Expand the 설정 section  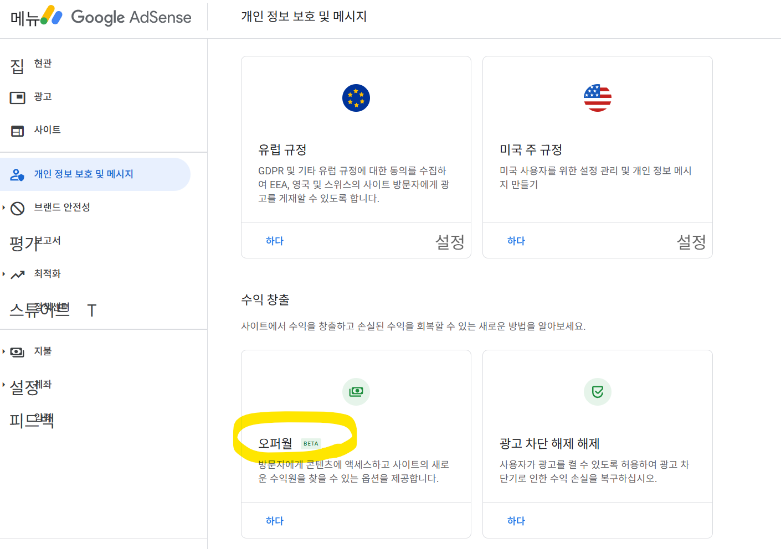pos(4,385)
